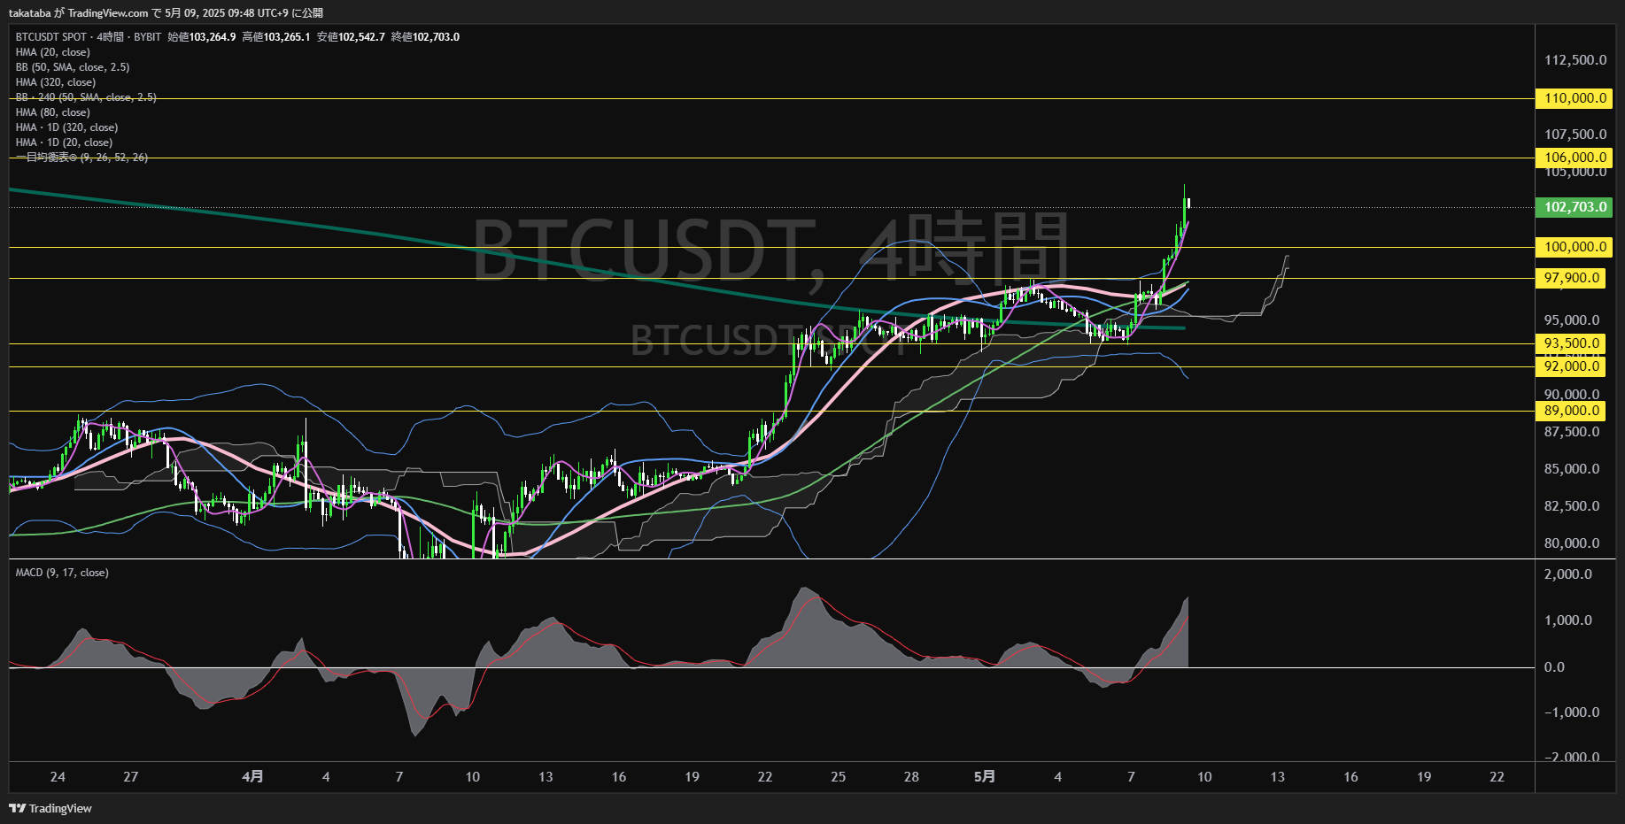
Task: Click −1,000.0 on the MACD axis
Action: pyautogui.click(x=1572, y=712)
